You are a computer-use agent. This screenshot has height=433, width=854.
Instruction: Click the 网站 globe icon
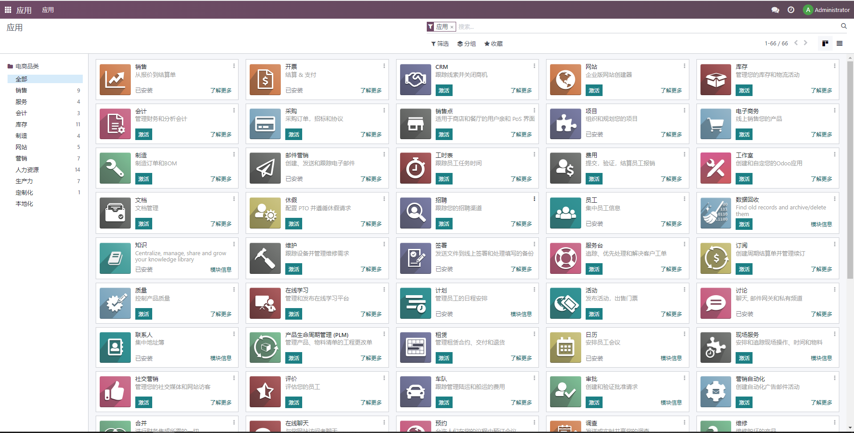pos(566,80)
